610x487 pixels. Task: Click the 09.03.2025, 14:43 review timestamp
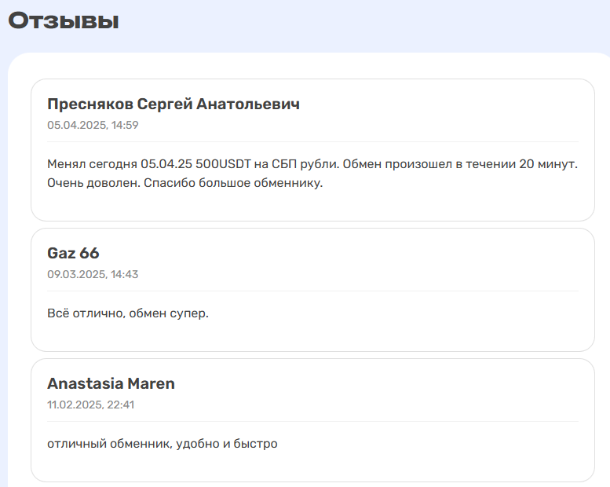coord(93,274)
